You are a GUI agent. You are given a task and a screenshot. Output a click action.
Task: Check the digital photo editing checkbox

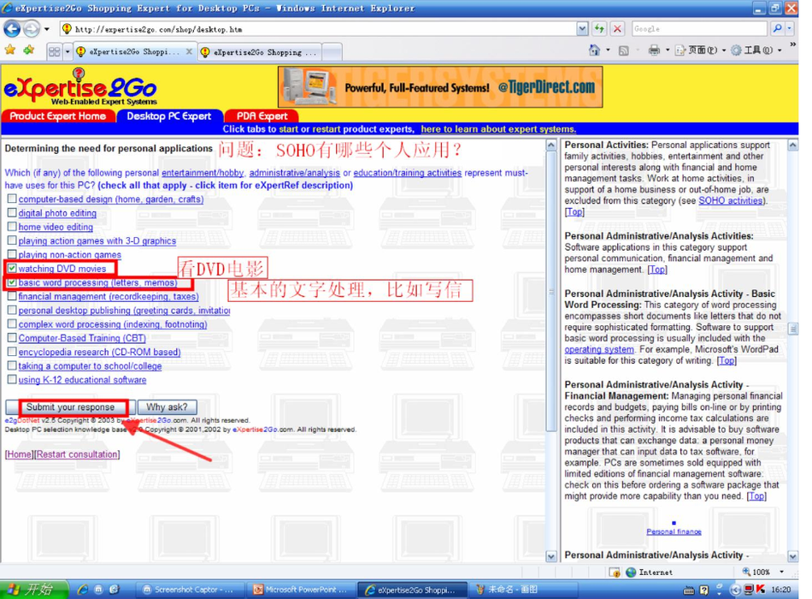[x=12, y=213]
